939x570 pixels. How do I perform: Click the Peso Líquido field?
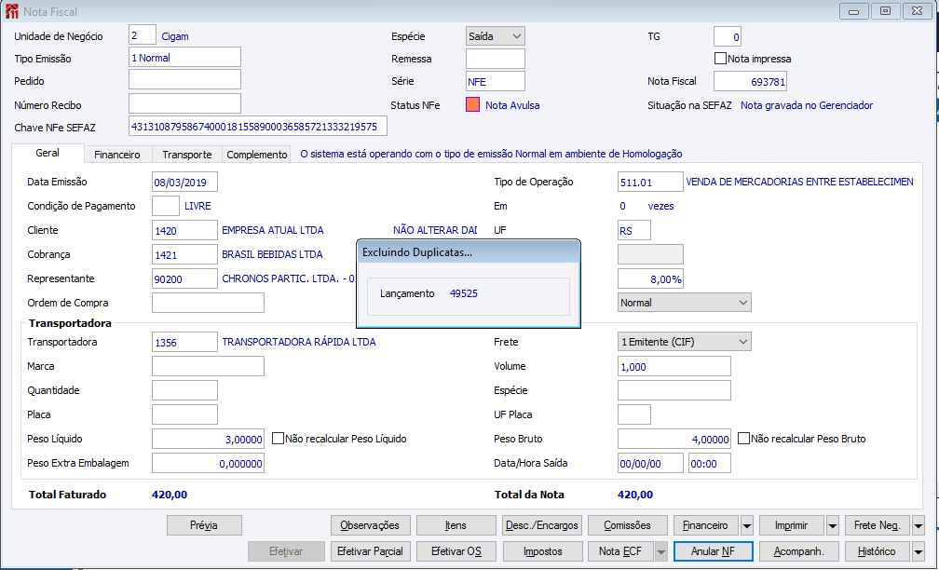pyautogui.click(x=208, y=439)
